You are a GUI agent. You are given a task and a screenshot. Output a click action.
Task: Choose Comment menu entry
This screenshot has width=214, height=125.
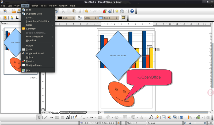click(x=38, y=29)
